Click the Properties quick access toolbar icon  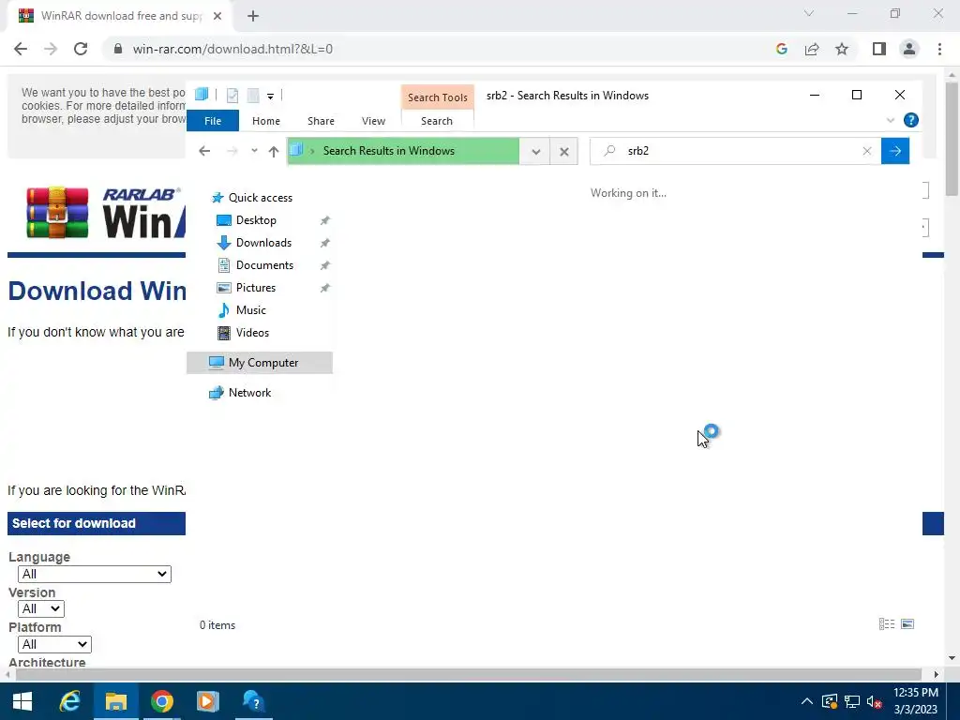pyautogui.click(x=232, y=95)
